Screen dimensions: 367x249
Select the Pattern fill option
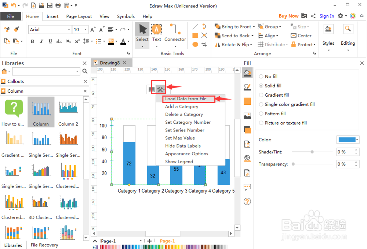click(272, 114)
